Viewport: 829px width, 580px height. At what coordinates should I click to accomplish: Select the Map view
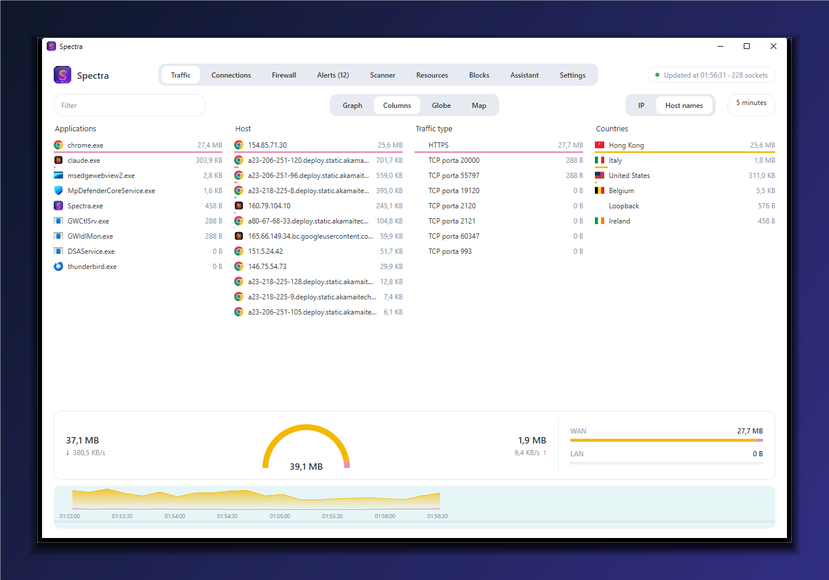(479, 106)
